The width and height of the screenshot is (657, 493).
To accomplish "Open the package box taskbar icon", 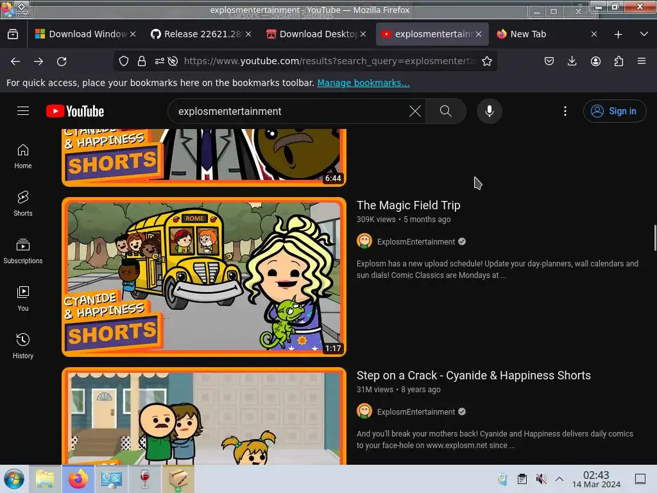I will [x=178, y=479].
